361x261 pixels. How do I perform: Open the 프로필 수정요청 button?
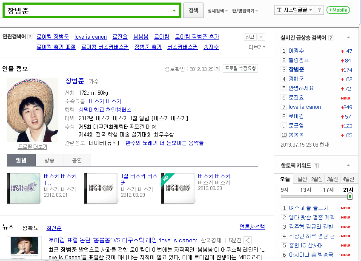[x=240, y=68]
